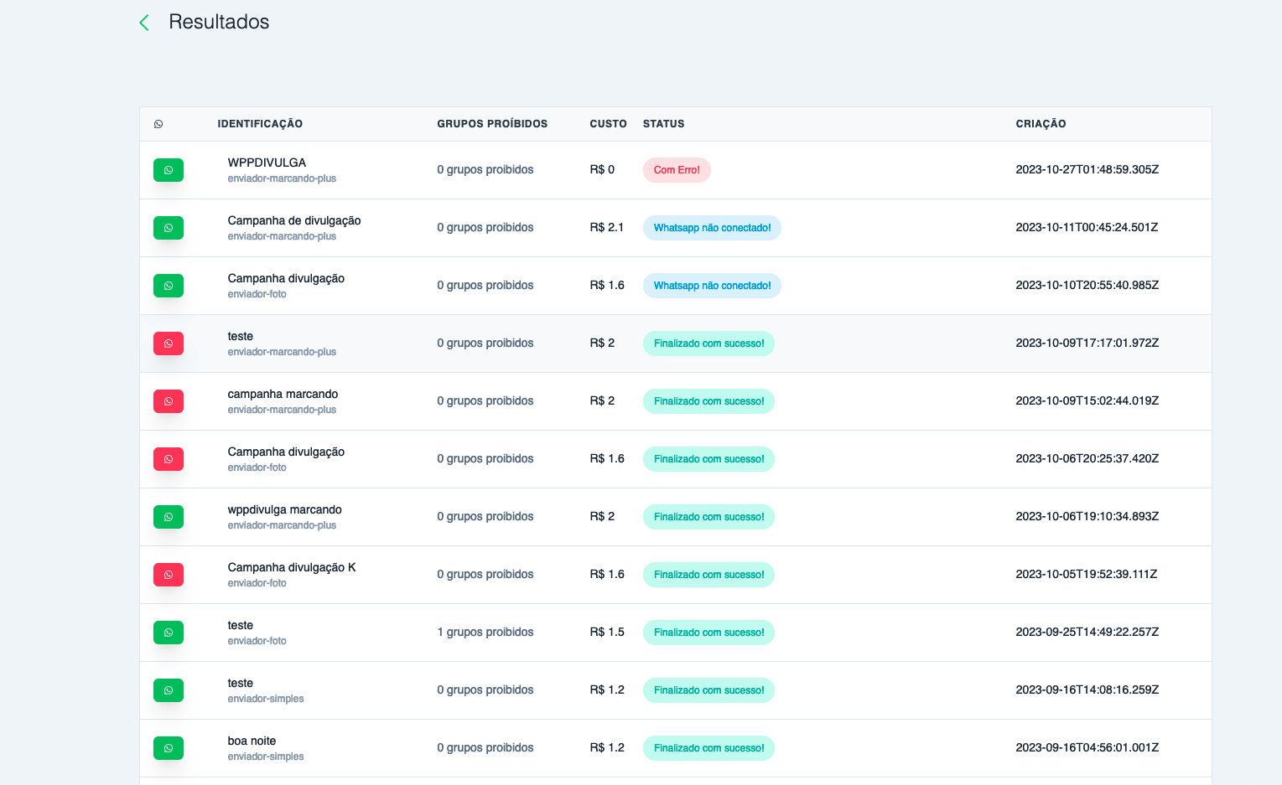
Task: Click the green back arrow beside Resultados
Action: tap(144, 23)
